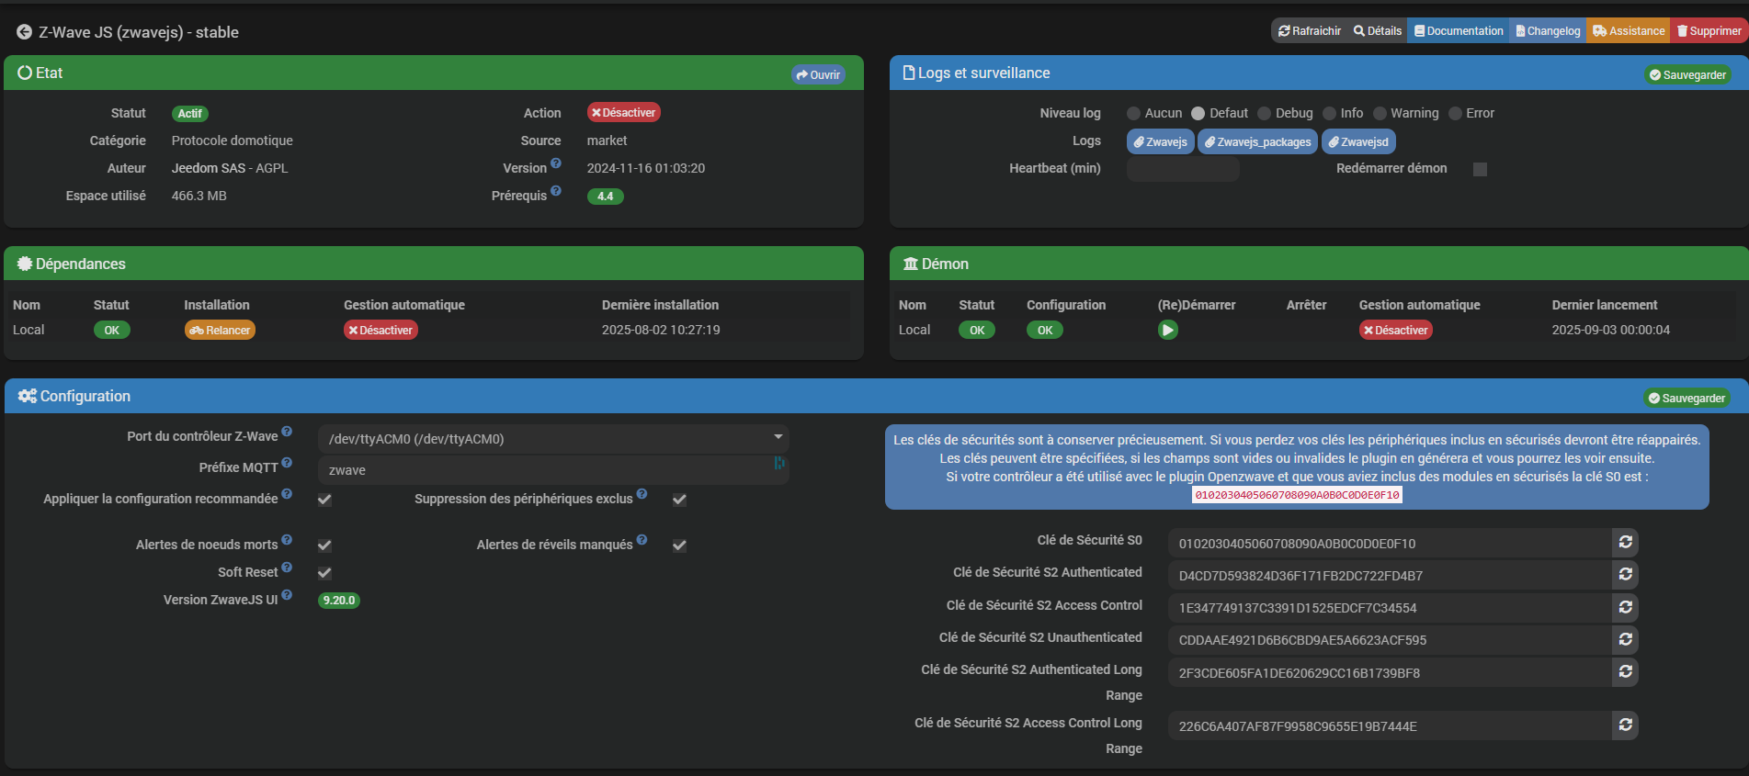
Task: Click the Actif status badge
Action: 190,114
